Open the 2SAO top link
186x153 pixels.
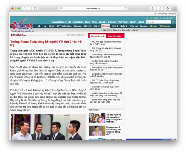coord(87,22)
